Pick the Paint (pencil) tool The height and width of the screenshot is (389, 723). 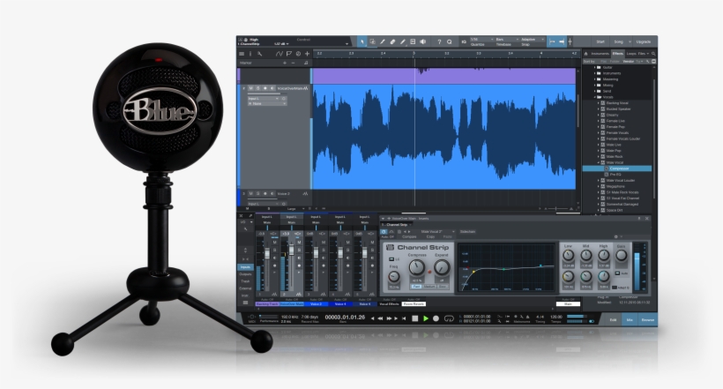pos(403,41)
